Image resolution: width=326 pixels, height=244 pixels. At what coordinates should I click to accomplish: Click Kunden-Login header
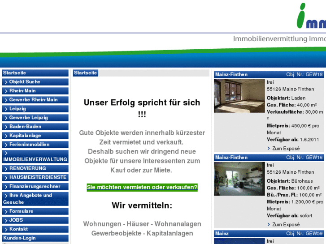pyautogui.click(x=35, y=238)
